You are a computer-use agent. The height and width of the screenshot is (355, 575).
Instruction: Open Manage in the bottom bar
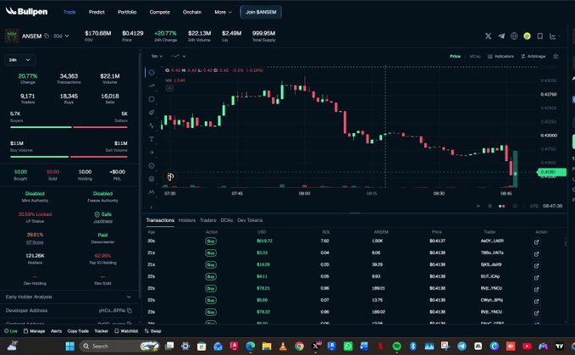pos(34,330)
